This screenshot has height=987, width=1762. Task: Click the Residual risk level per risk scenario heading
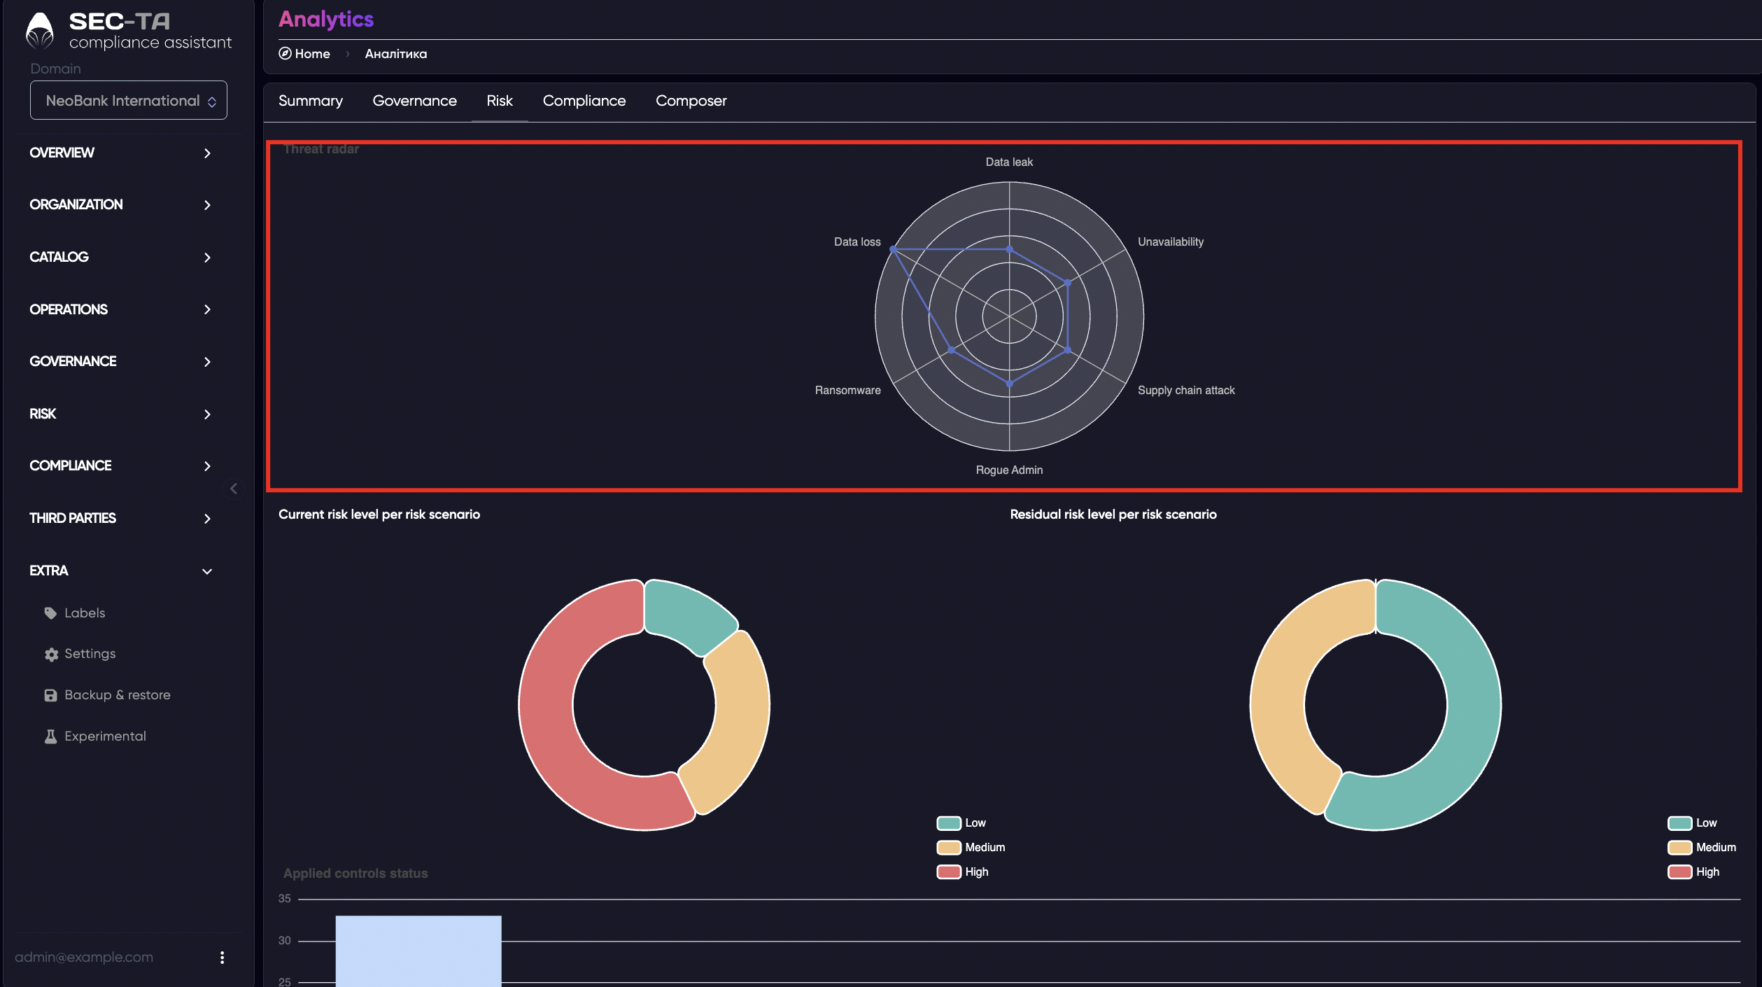coord(1113,514)
